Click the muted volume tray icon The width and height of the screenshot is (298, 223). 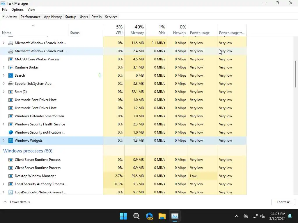pos(263,216)
